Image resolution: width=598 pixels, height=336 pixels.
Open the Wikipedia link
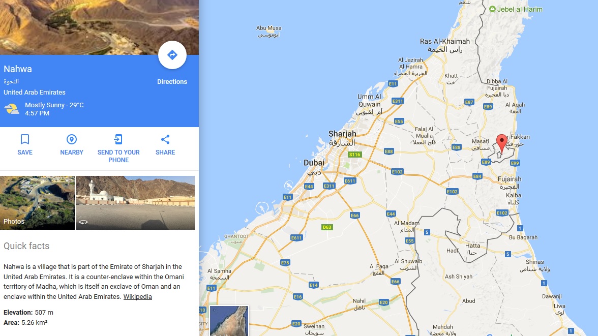pos(138,297)
